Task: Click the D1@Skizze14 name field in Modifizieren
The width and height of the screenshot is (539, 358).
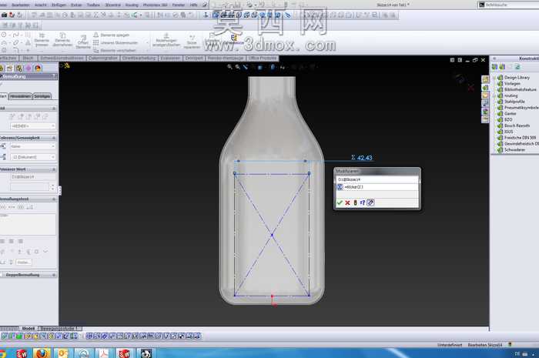Action: pyautogui.click(x=377, y=179)
